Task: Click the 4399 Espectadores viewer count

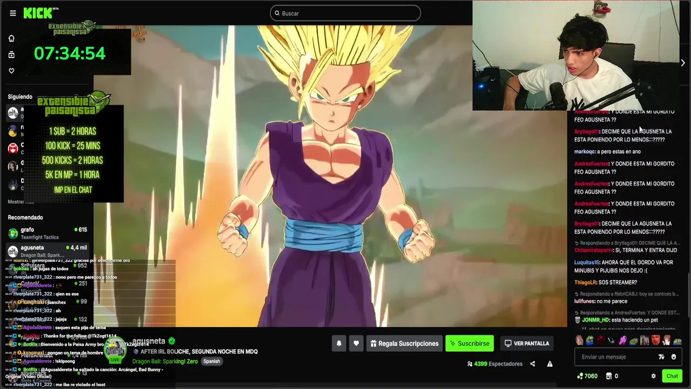Action: point(494,364)
